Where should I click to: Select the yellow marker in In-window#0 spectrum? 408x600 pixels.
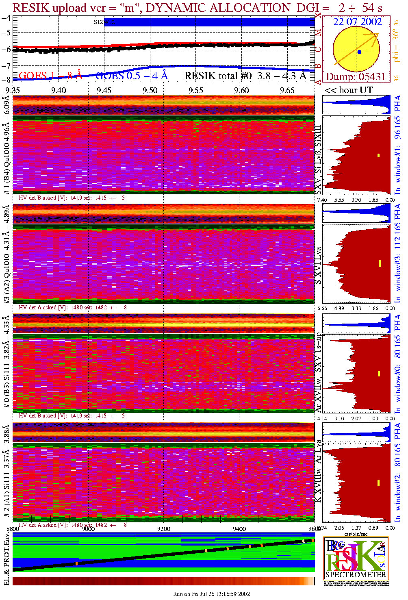click(x=379, y=374)
